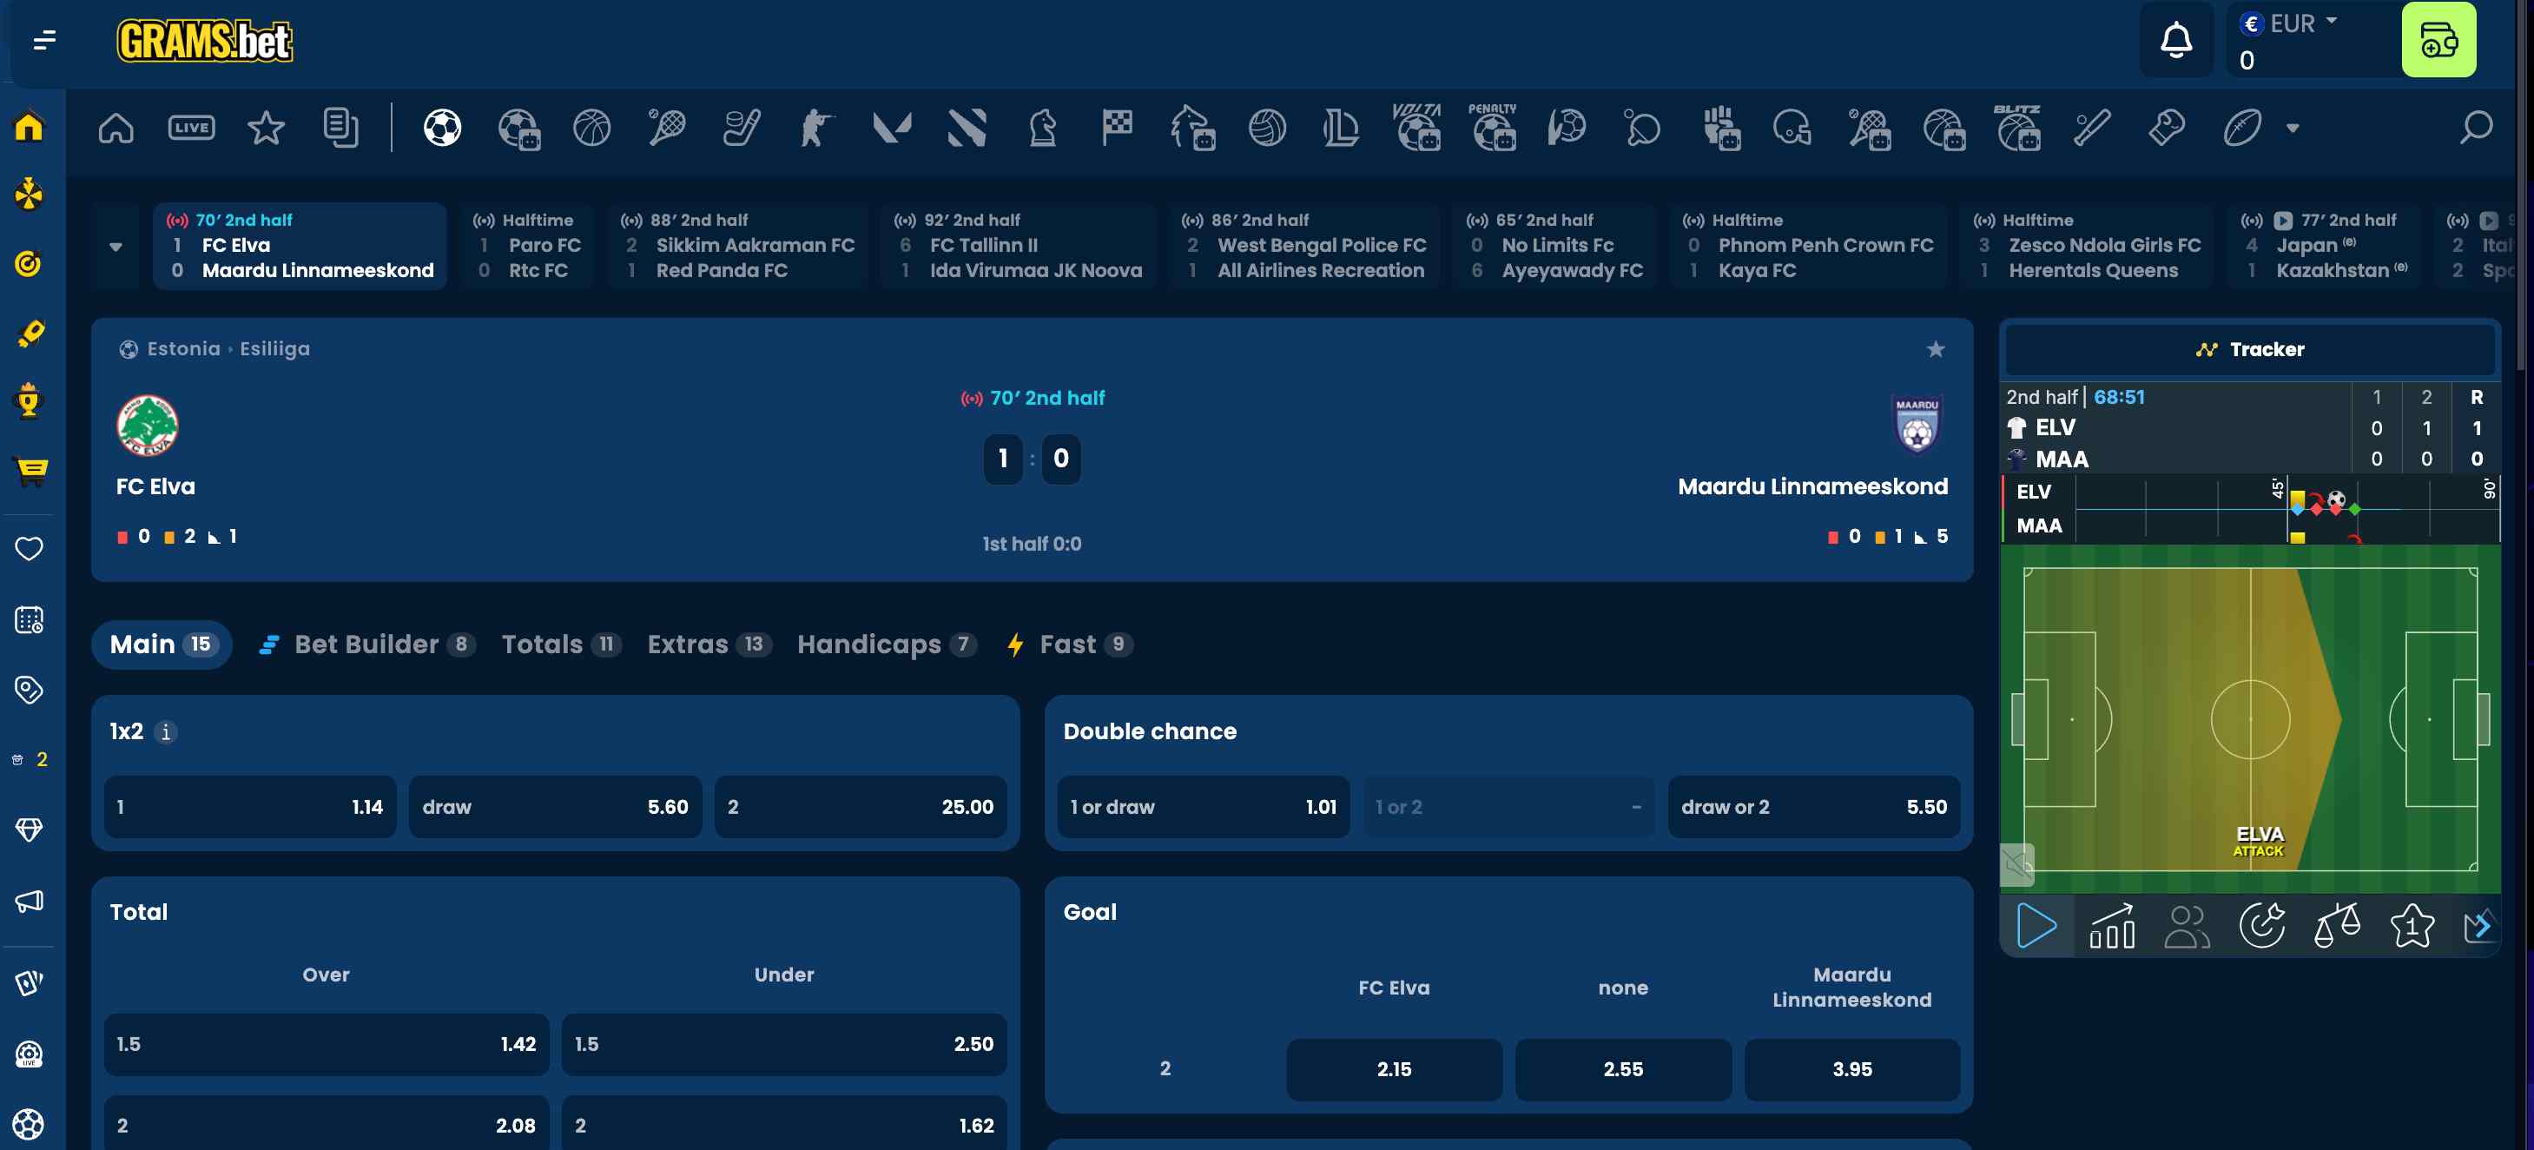The image size is (2534, 1150).
Task: Open the Fast markets tab
Action: click(1069, 644)
